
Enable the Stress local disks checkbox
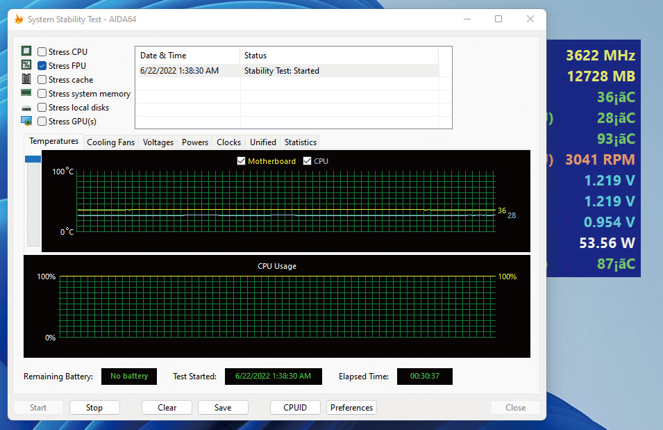[x=42, y=108]
